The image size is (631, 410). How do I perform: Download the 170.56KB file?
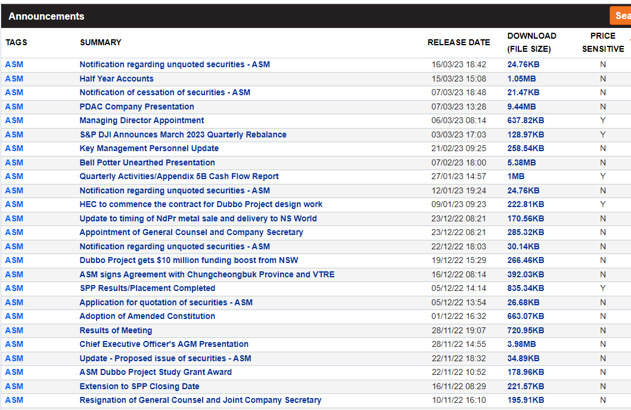click(526, 218)
